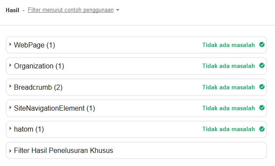
Task: Expand the Breadcrumb (2) disclosure triangle
Action: [10, 86]
